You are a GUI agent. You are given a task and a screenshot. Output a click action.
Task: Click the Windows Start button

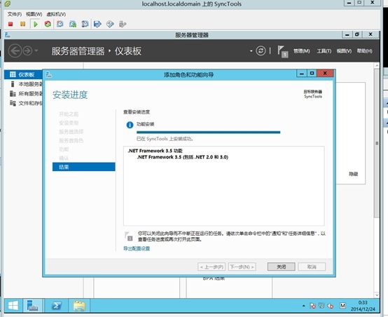pyautogui.click(x=13, y=306)
